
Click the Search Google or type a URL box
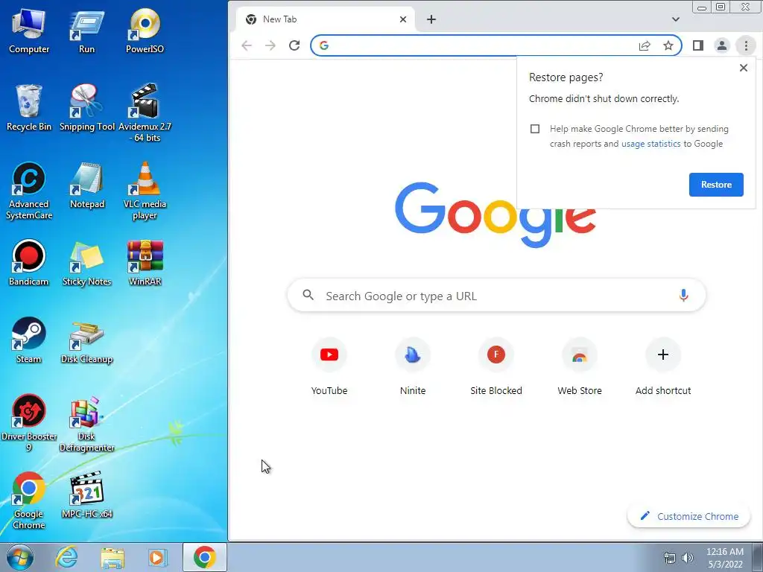pos(496,296)
